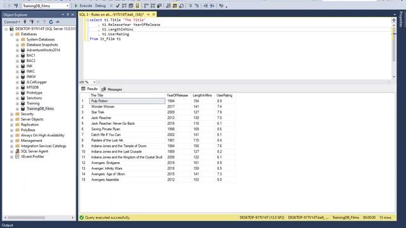
Task: Click the Object Explorer auto-hide pin
Action: tap(68, 15)
